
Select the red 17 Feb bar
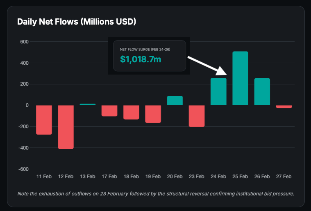click(109, 111)
